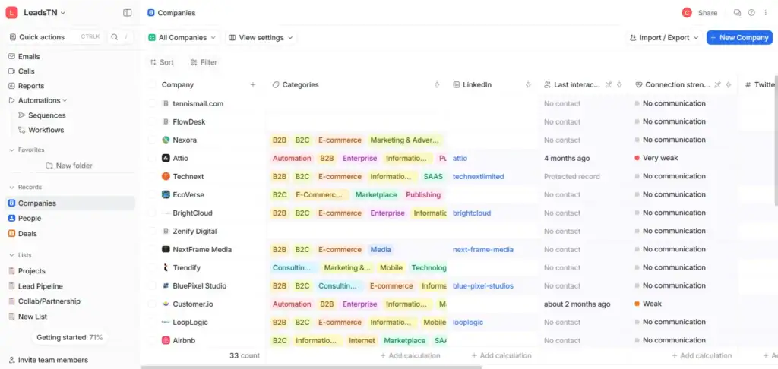Click the Trendify company logo
Screen dimensions: 778x369
[x=166, y=268]
